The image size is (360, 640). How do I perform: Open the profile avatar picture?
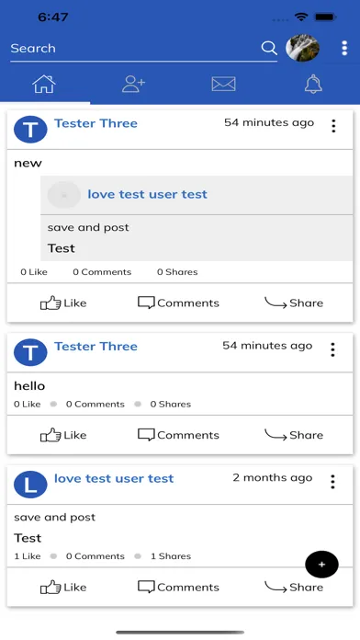click(302, 48)
